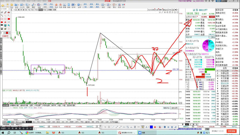The image size is (240, 135).
Task: Click red X delete in bottom drawing toolbar
Action: point(155,127)
